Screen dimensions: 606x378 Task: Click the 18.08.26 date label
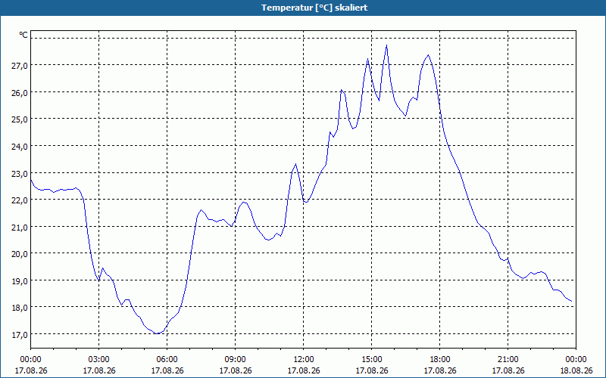[x=576, y=370]
